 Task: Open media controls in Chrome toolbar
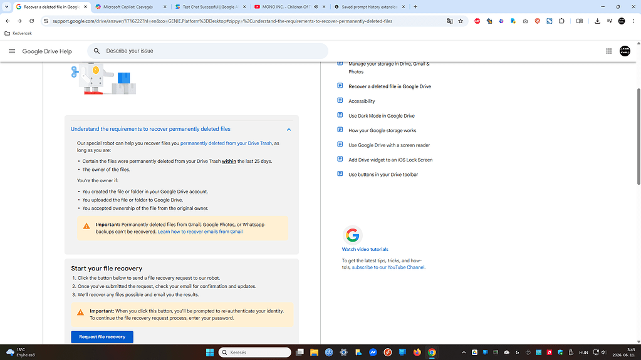(x=610, y=21)
